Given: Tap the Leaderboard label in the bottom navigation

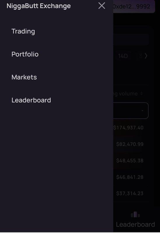Looking at the screenshot, I should [136, 224].
